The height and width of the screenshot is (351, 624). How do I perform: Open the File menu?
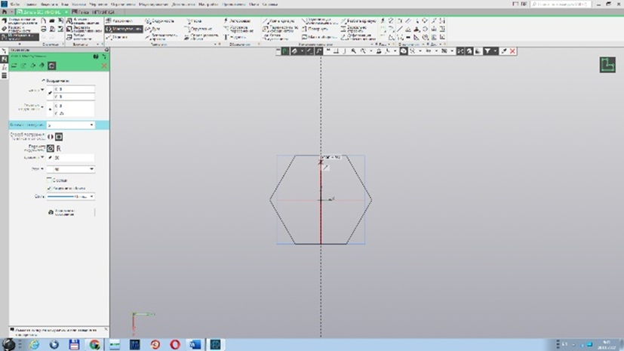click(x=15, y=4)
